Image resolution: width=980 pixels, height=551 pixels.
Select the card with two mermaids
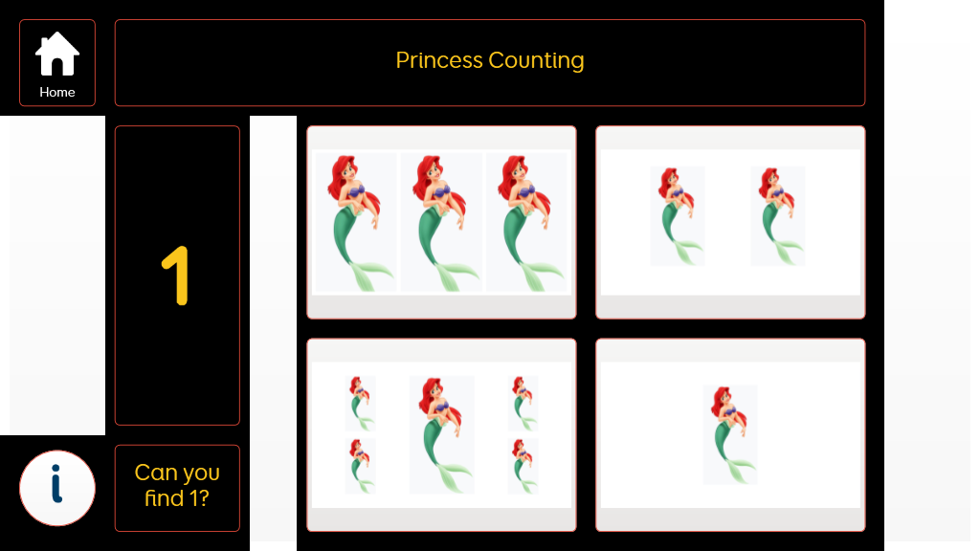tap(730, 222)
